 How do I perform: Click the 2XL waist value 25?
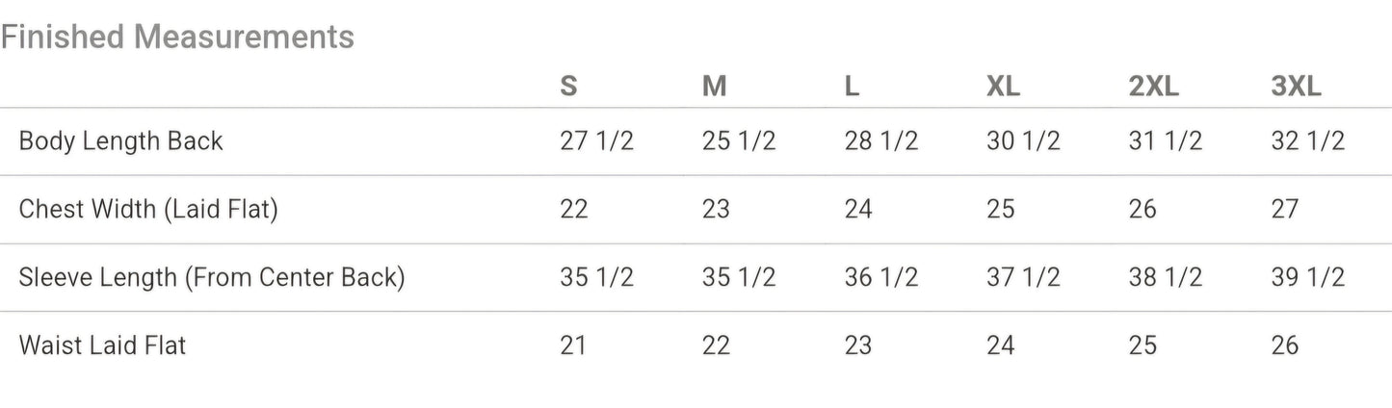tap(1142, 344)
